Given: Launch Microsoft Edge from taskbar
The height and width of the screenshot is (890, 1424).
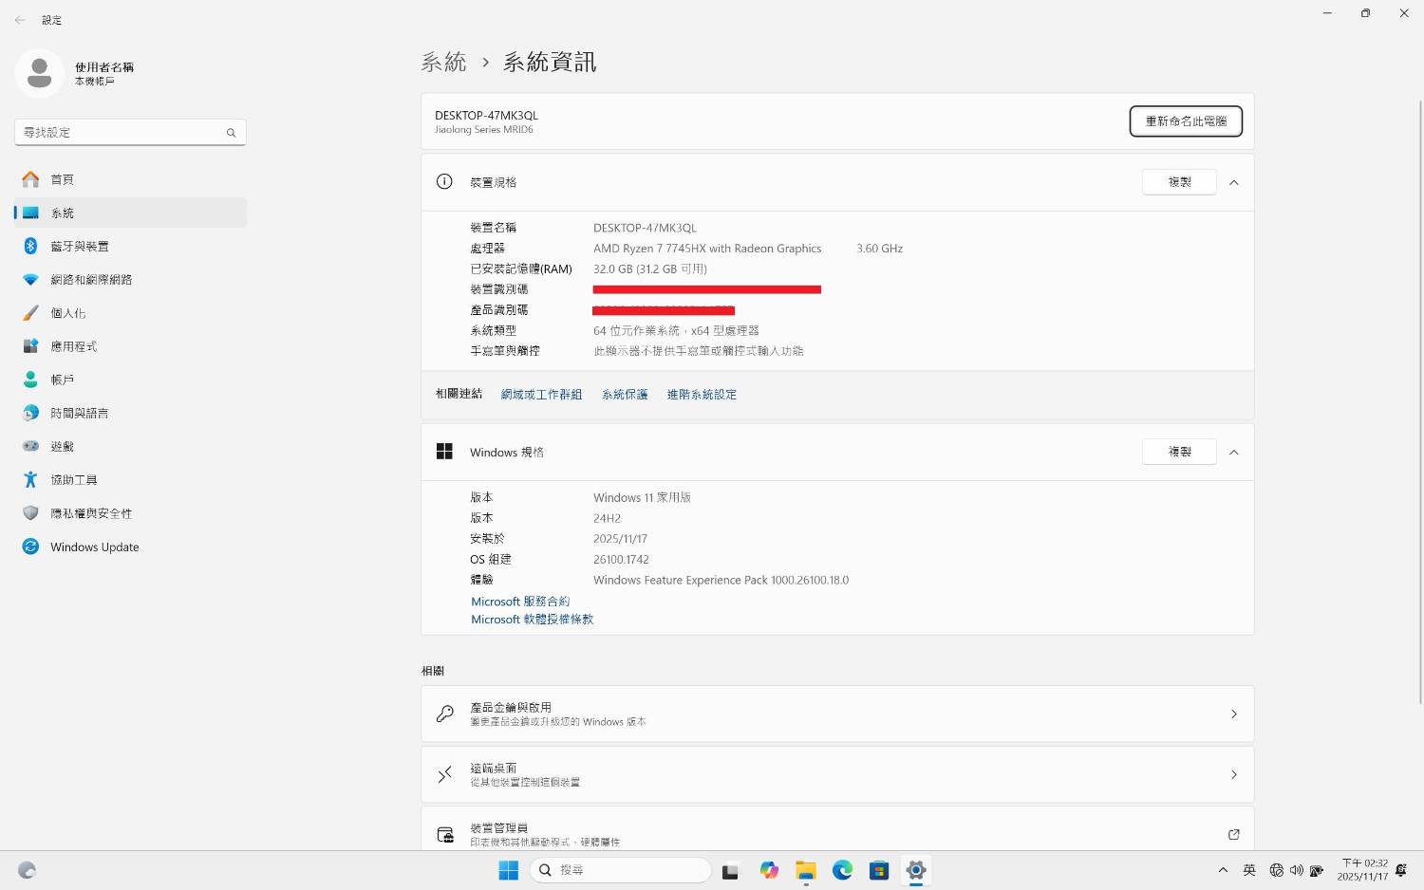Looking at the screenshot, I should (x=842, y=870).
